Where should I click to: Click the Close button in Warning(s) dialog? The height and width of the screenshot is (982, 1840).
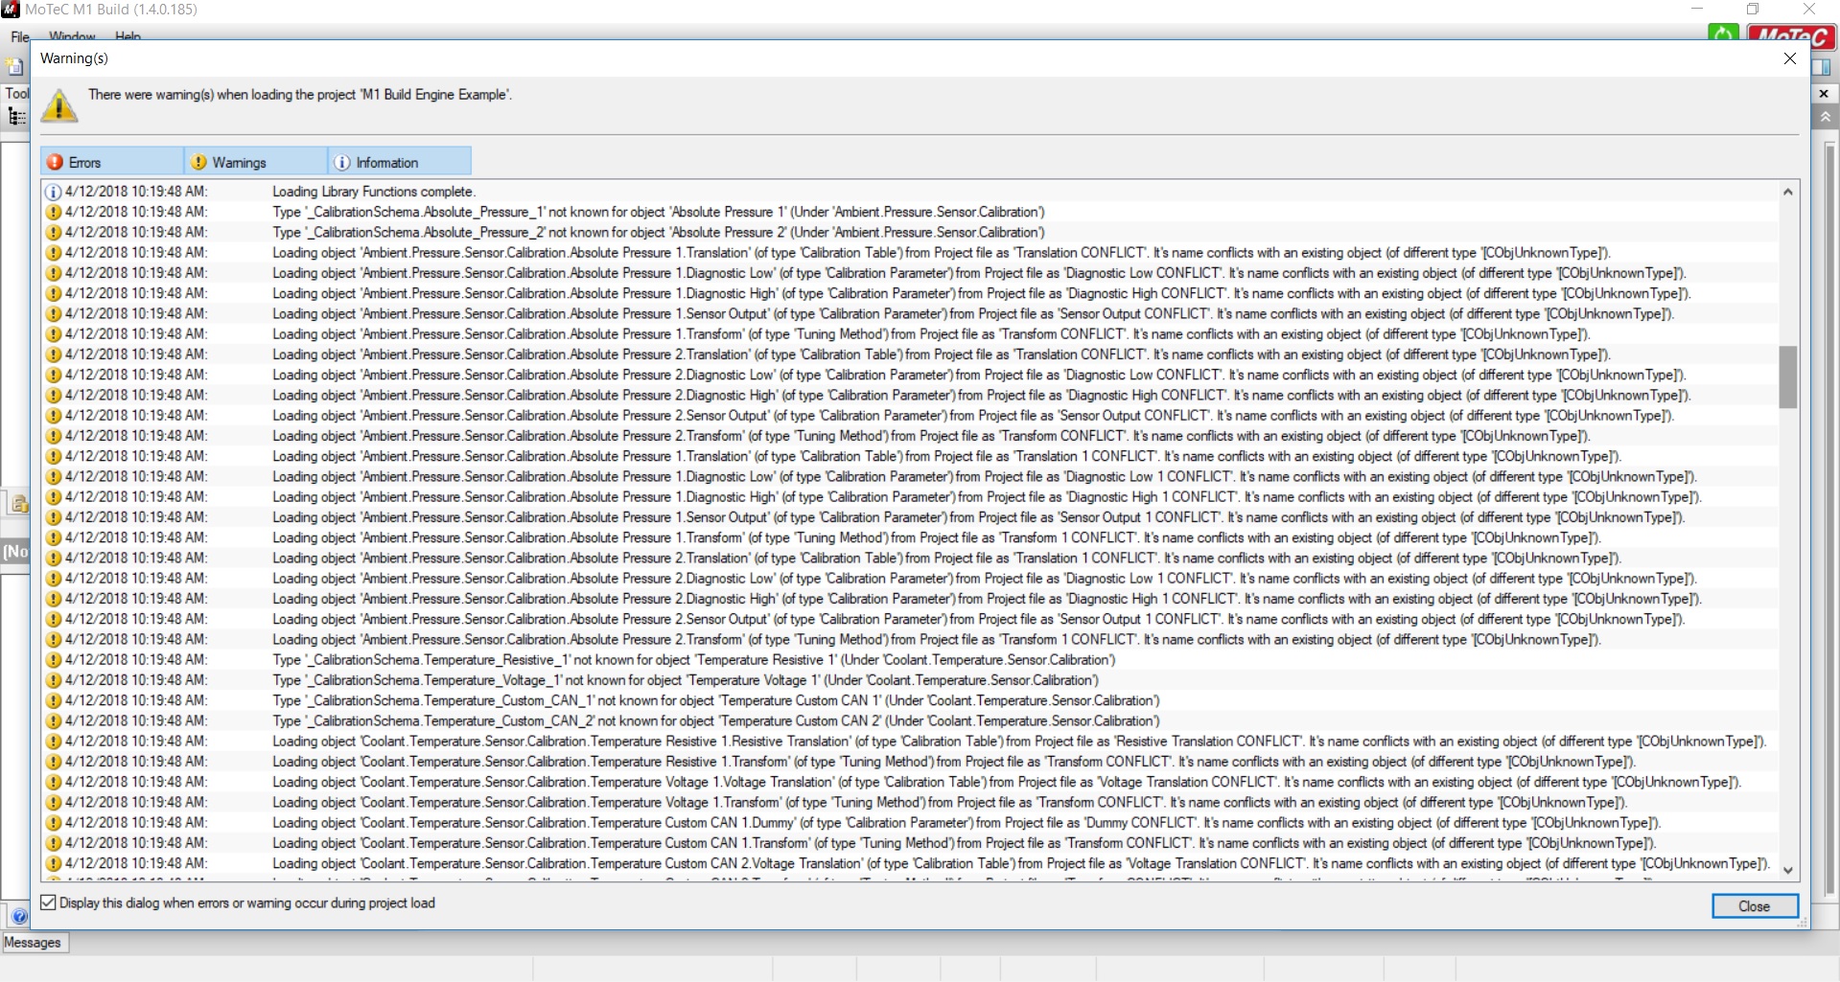(1755, 906)
